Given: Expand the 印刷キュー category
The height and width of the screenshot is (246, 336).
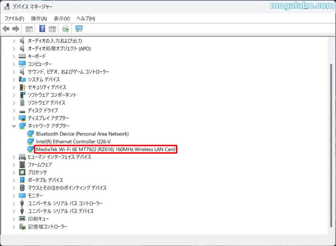Looking at the screenshot, I should (x=14, y=219).
